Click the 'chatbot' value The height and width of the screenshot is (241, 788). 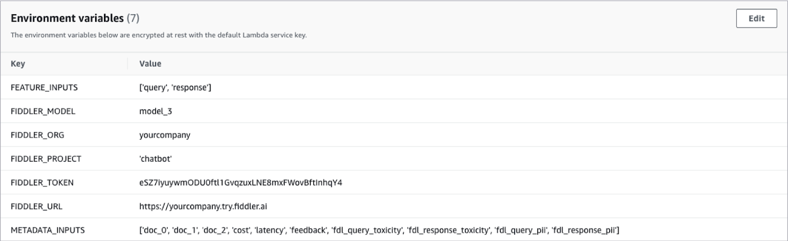[156, 159]
